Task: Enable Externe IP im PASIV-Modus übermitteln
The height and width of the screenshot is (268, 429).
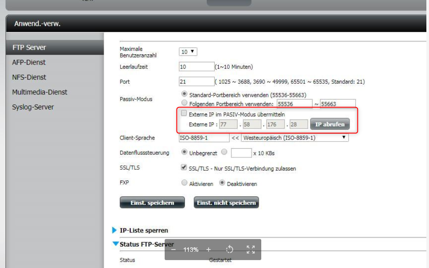Action: pos(184,114)
